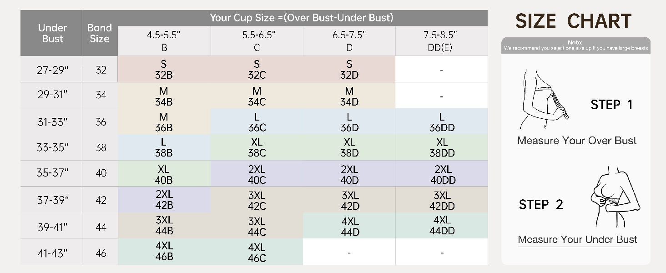Choose the XL 38D size cell

click(x=349, y=147)
